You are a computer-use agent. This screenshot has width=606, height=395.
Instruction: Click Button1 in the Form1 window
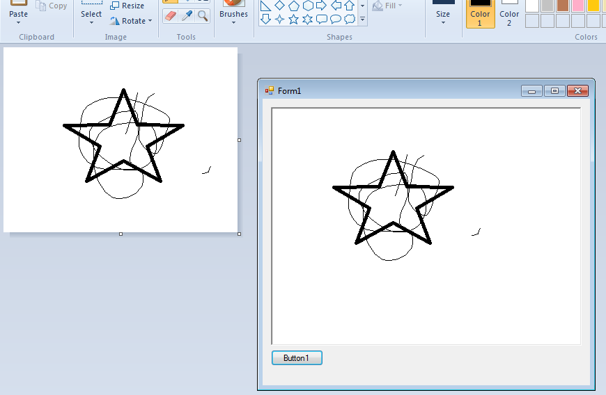pyautogui.click(x=297, y=358)
